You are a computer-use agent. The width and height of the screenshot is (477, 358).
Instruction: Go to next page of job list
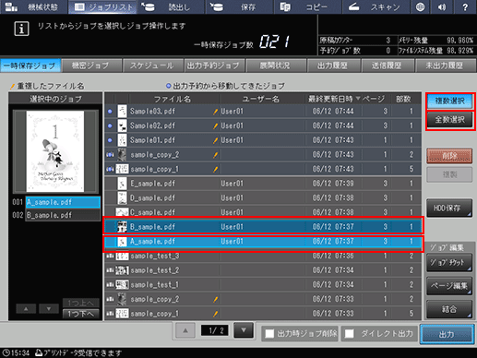[244, 330]
